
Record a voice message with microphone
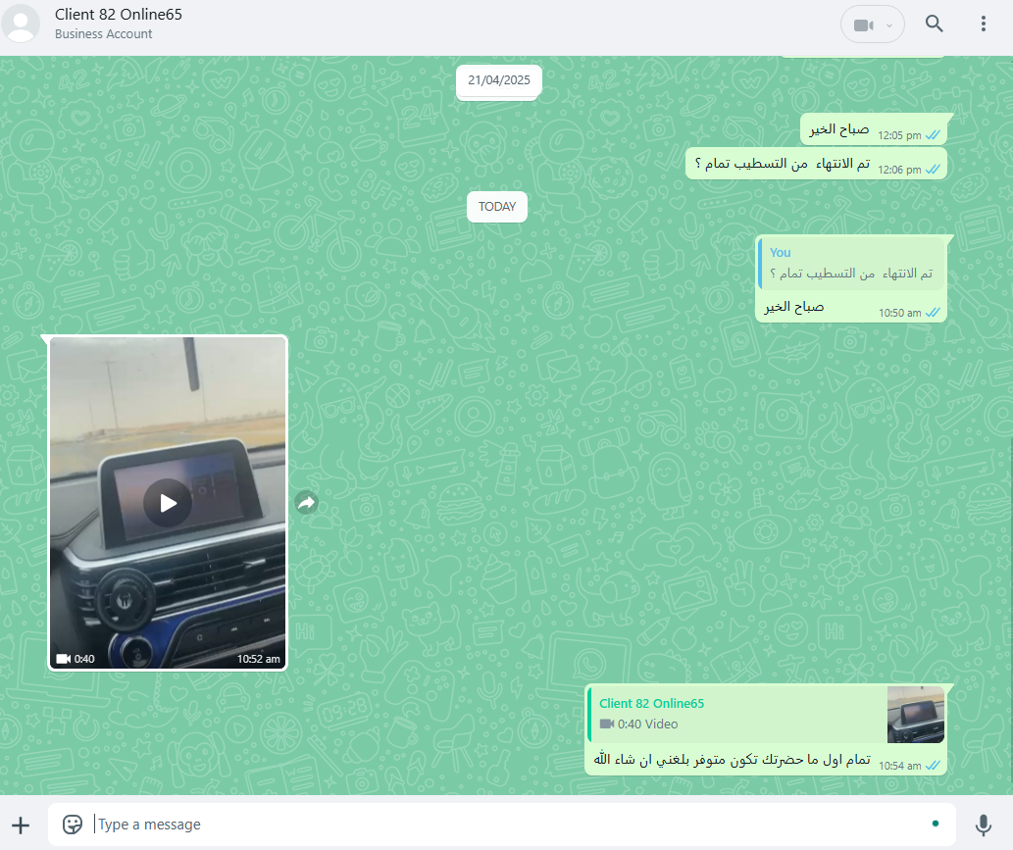click(984, 825)
